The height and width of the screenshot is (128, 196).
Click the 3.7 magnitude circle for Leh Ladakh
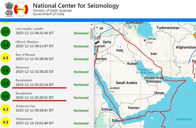(5, 32)
